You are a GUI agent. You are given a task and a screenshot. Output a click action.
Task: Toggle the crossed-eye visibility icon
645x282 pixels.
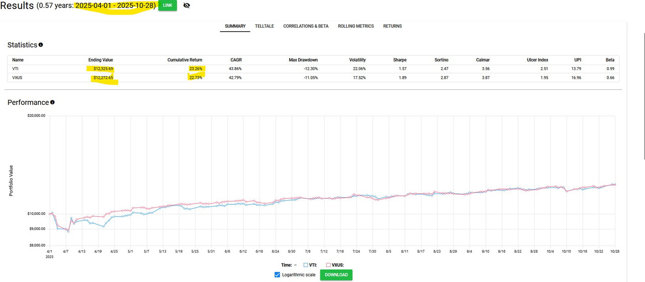click(187, 6)
